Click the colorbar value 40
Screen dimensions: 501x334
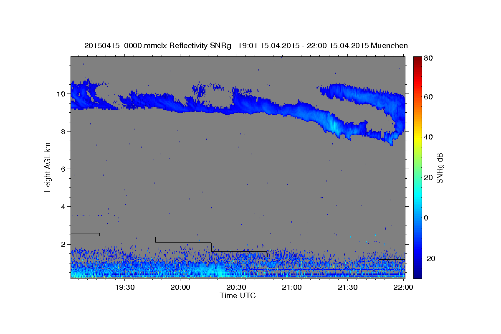tap(428, 137)
